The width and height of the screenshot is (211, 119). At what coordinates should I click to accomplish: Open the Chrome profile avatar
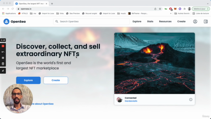coord(189,9)
